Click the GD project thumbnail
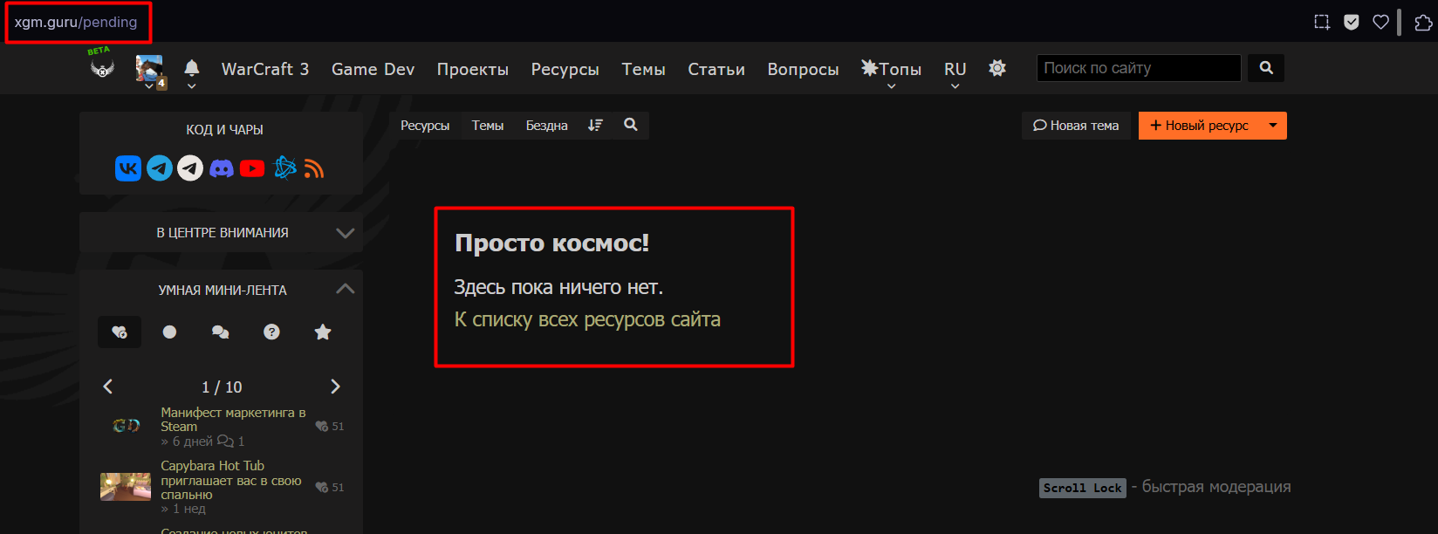 coord(126,426)
